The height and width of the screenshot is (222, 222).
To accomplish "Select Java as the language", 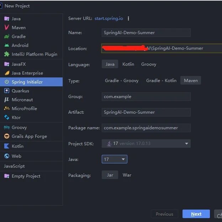I will [x=110, y=64].
